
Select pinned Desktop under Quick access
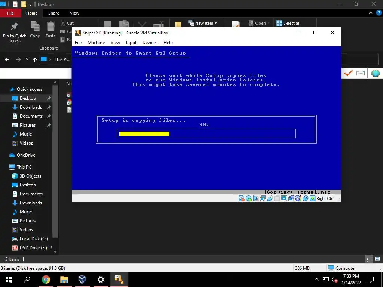coord(28,98)
